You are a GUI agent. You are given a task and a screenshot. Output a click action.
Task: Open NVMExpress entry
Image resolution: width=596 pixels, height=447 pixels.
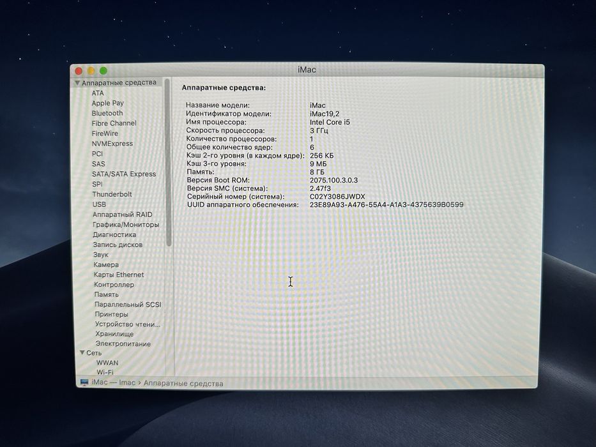point(112,144)
